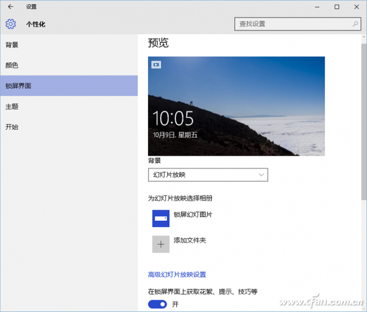The image size is (367, 312).
Task: Click the back arrow in title bar
Action: point(10,7)
